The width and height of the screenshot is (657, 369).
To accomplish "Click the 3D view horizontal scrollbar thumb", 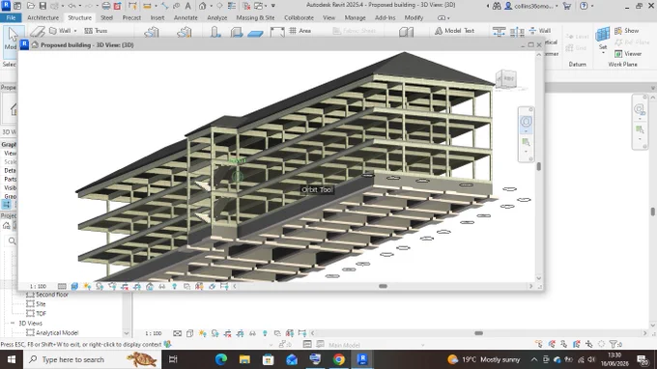I will pyautogui.click(x=383, y=287).
